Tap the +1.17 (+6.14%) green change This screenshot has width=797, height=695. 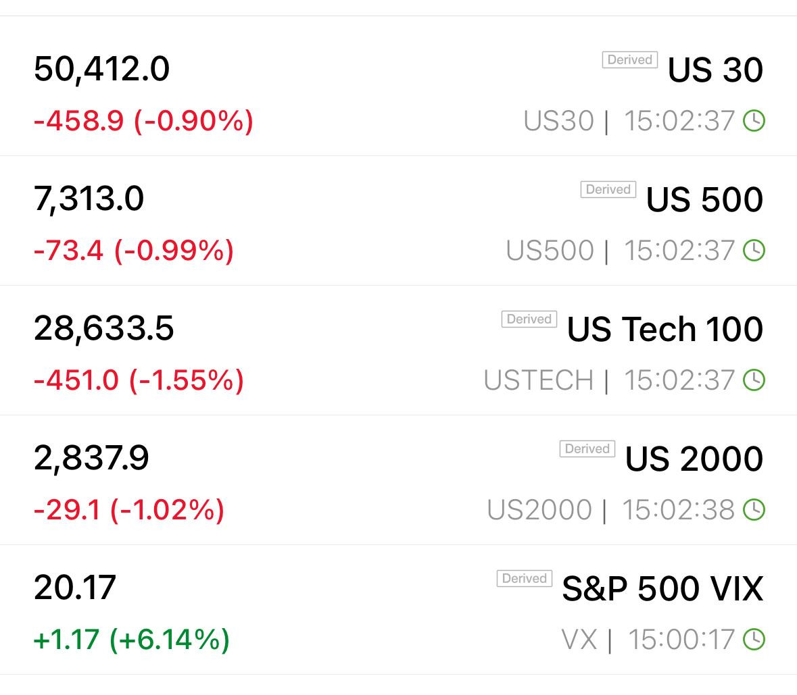[x=131, y=639]
